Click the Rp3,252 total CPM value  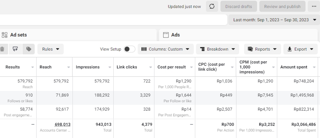click(267, 124)
